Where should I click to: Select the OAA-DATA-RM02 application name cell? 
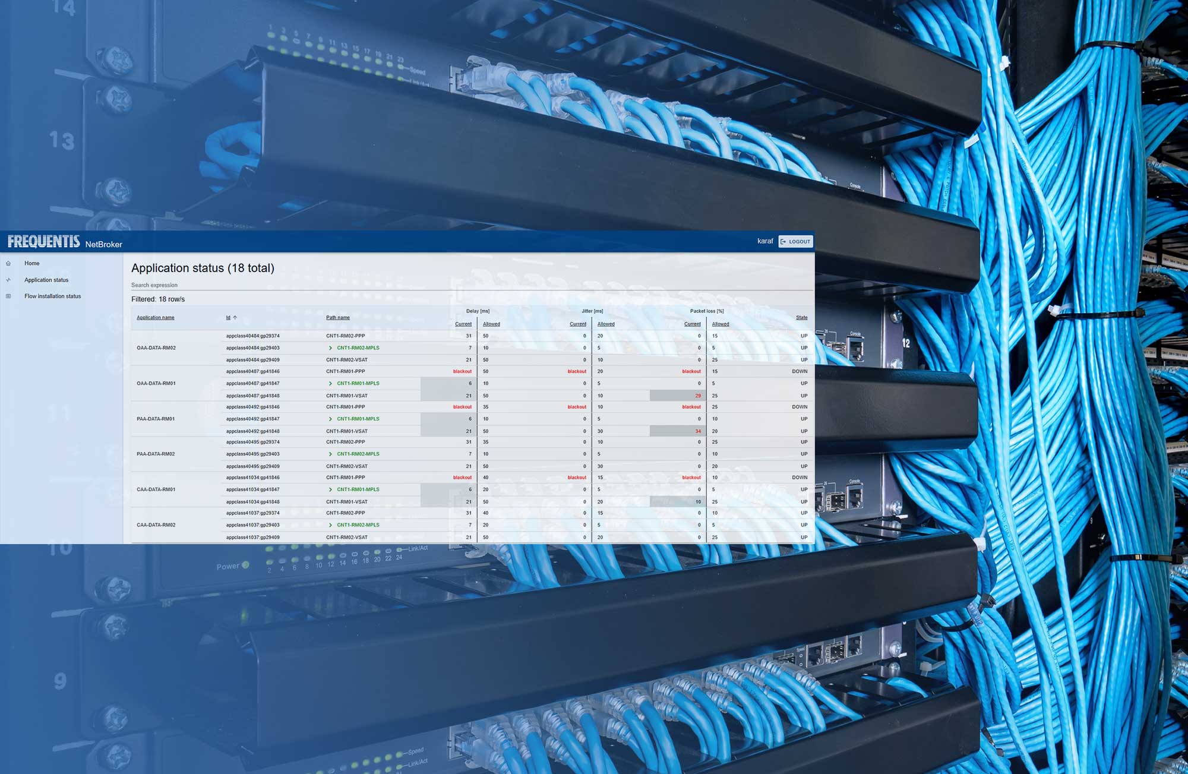click(x=156, y=348)
